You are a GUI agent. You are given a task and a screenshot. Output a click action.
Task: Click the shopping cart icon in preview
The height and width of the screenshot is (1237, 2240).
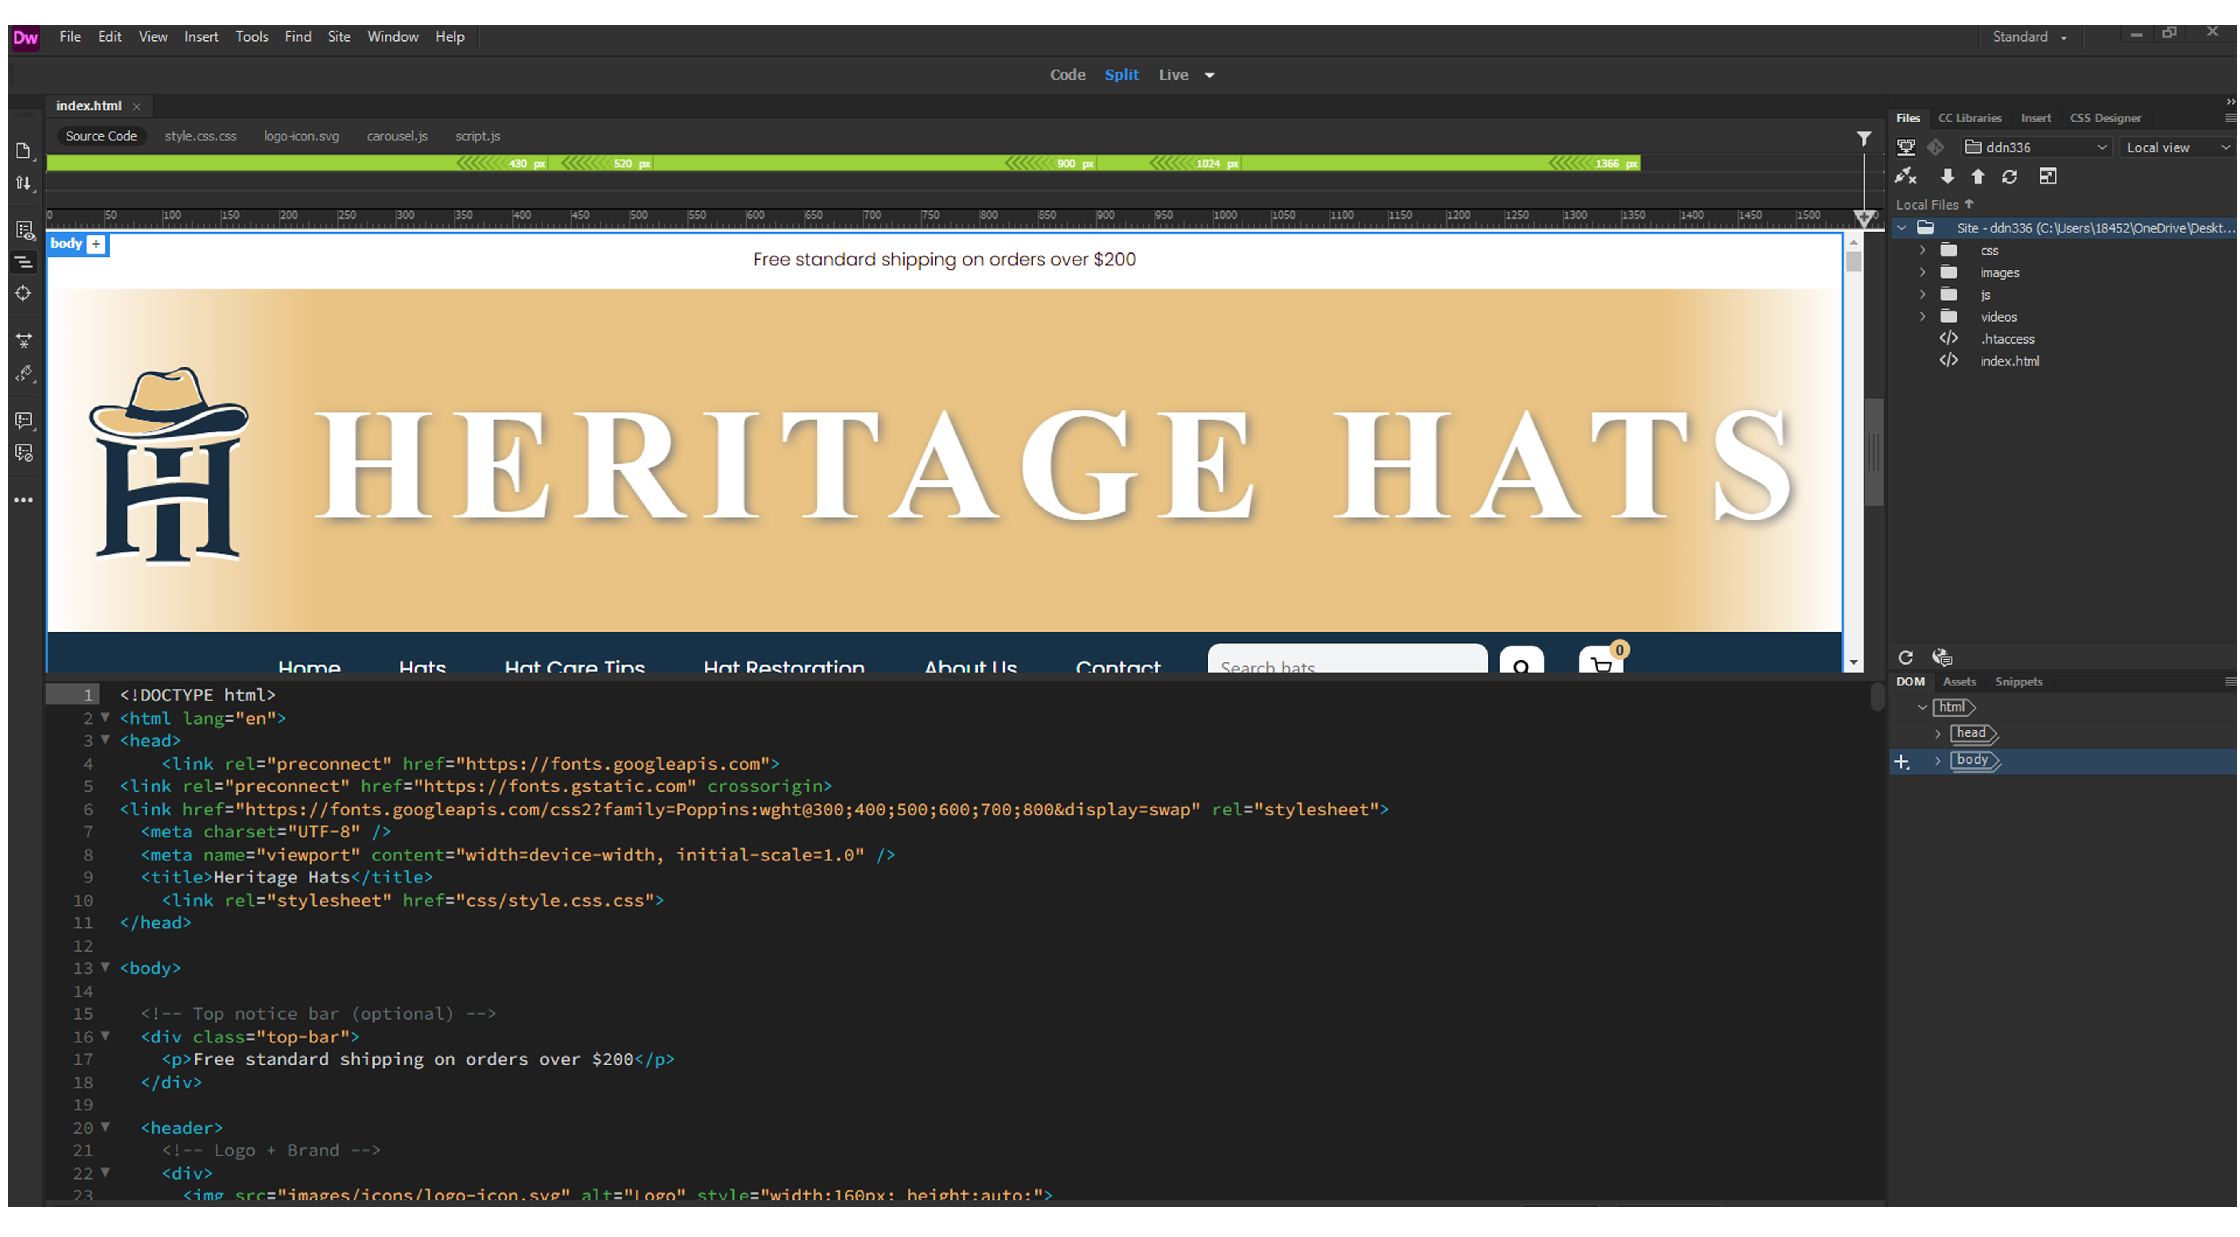click(1601, 661)
